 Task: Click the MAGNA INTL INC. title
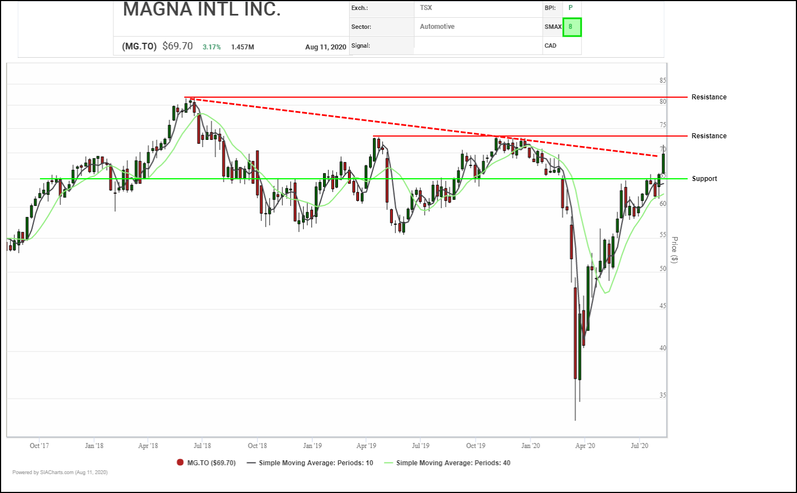[201, 9]
